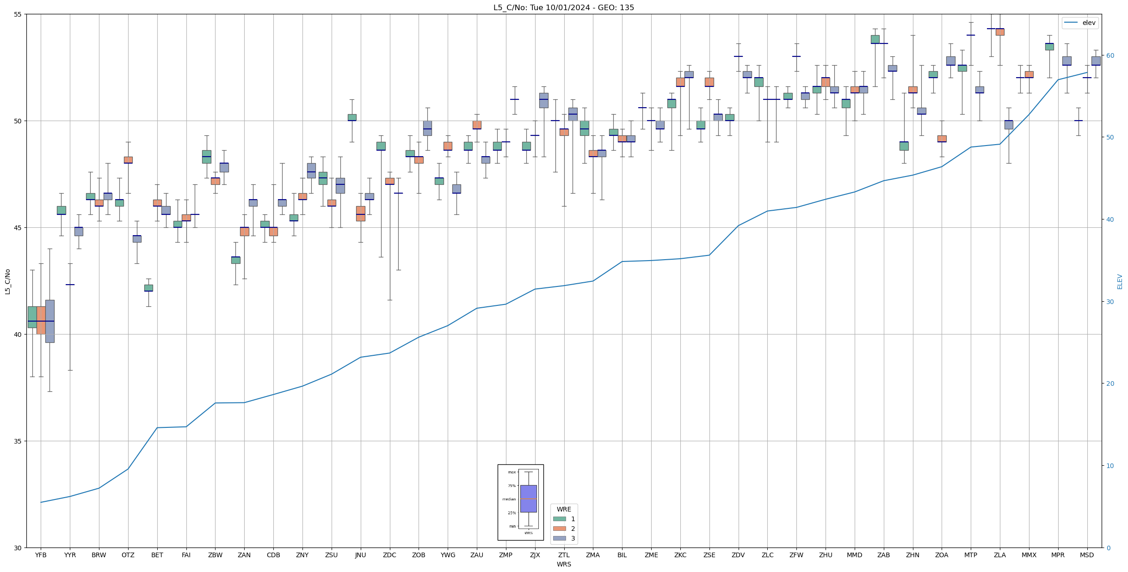This screenshot has height=572, width=1128.
Task: Click the ZHU station label
Action: [x=826, y=555]
